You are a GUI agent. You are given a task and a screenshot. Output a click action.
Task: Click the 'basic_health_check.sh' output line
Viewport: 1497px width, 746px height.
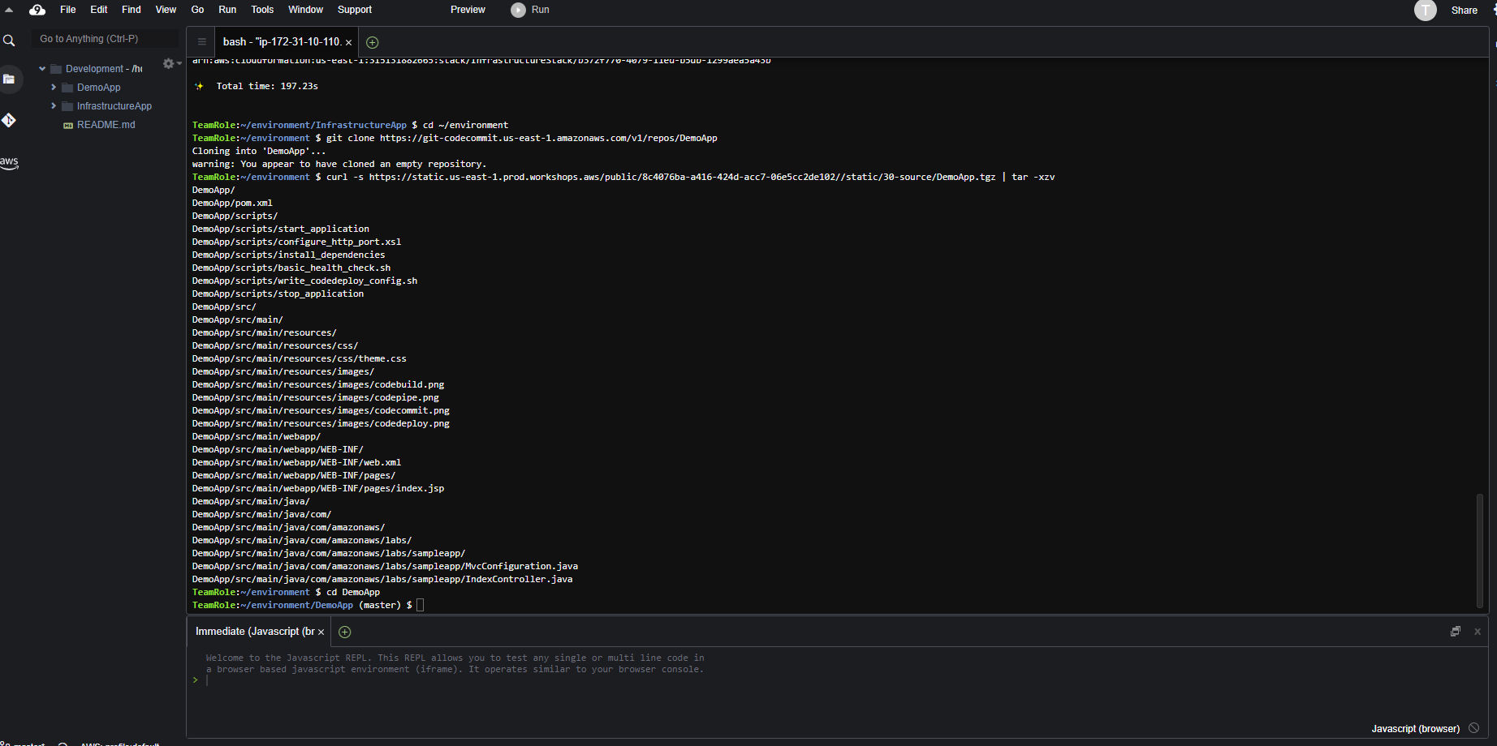pos(291,268)
